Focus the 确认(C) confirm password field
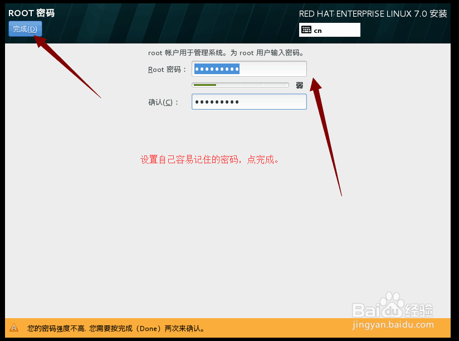Screen dimensions: 459x341 click(x=249, y=102)
